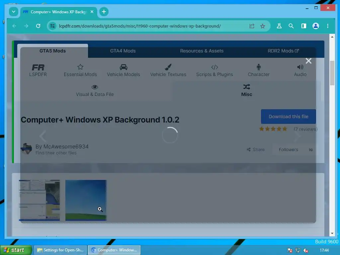Viewport: 340px width, 255px height.
Task: Click the muted volume tray icon
Action: tap(306, 250)
